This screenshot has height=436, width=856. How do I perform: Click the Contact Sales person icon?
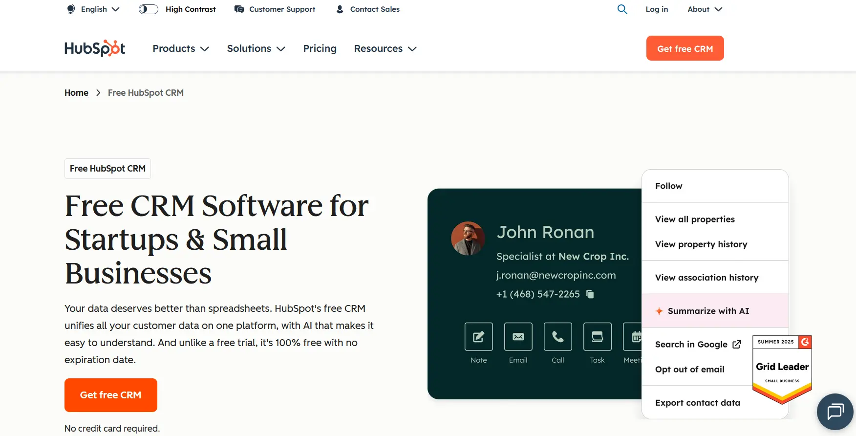(x=340, y=9)
